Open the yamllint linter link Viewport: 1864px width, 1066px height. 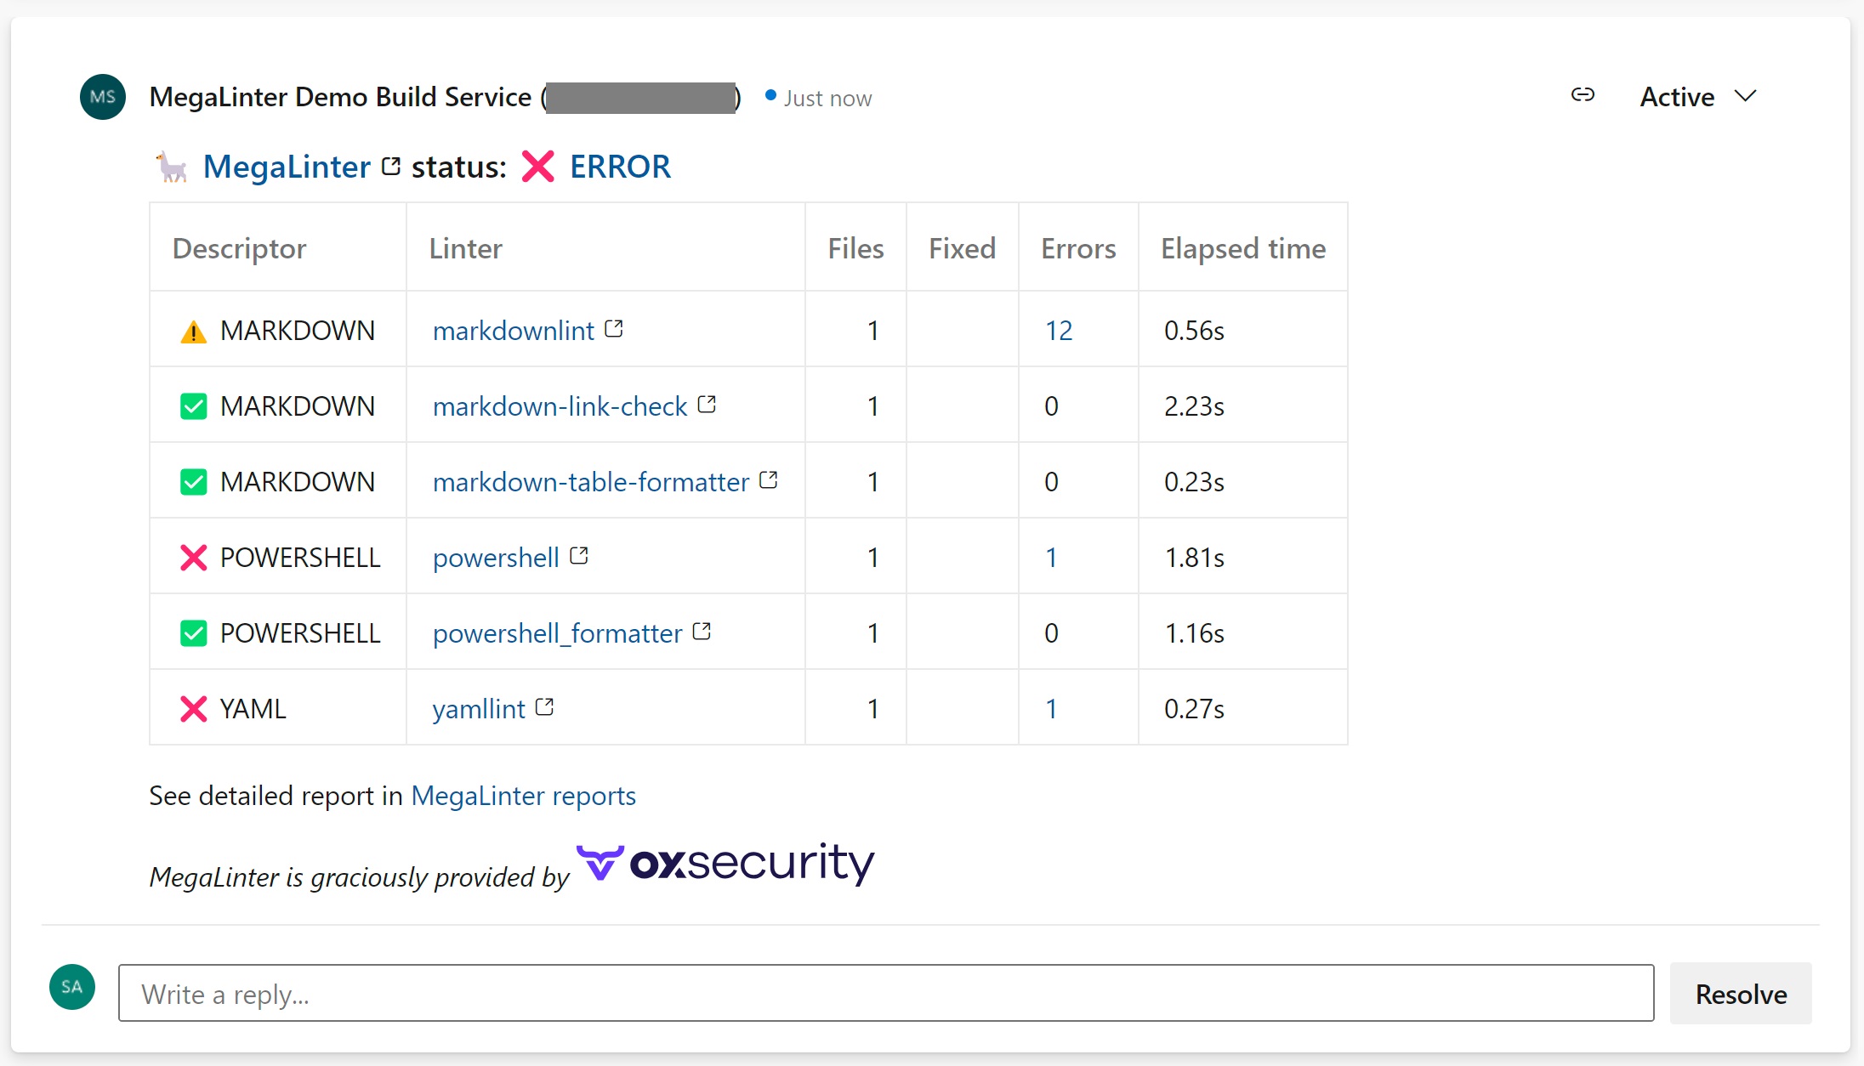point(479,709)
